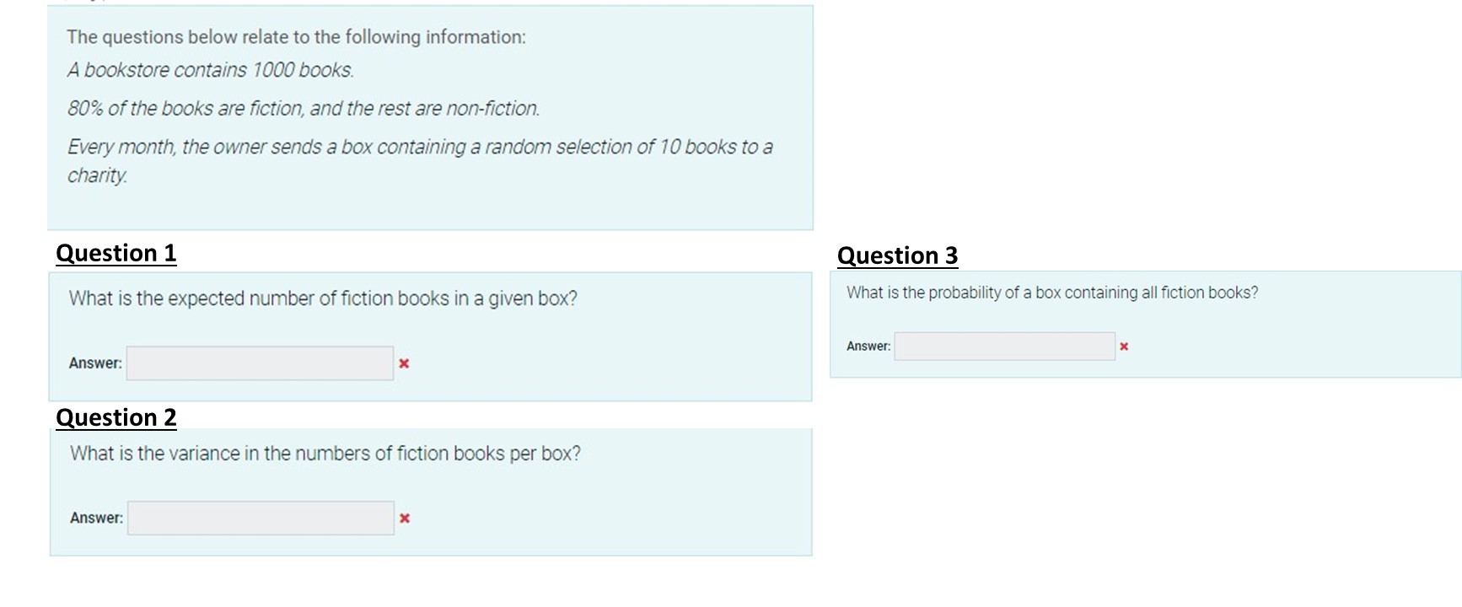1462x607 pixels.
Task: Click the Answer field for Question 3
Action: pyautogui.click(x=1004, y=346)
